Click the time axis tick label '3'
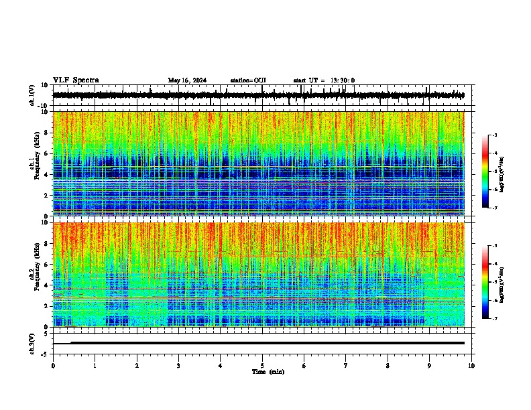 tap(178, 366)
